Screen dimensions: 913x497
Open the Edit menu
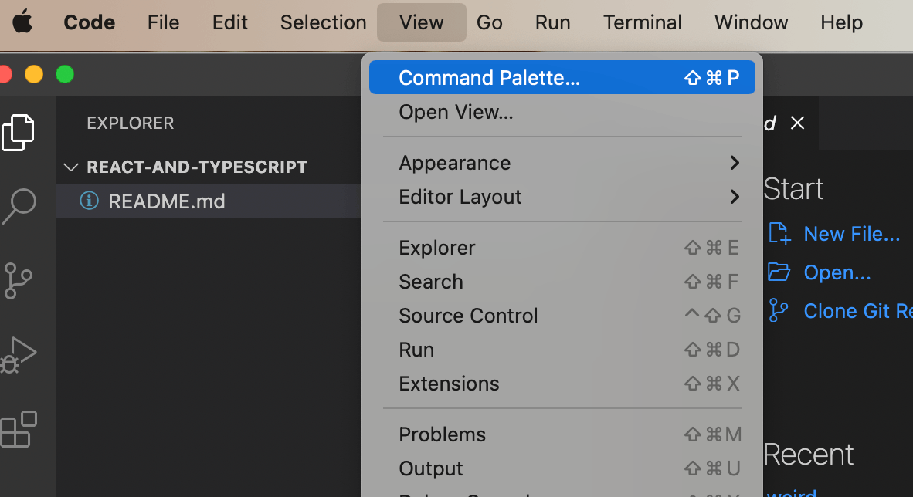pyautogui.click(x=229, y=22)
